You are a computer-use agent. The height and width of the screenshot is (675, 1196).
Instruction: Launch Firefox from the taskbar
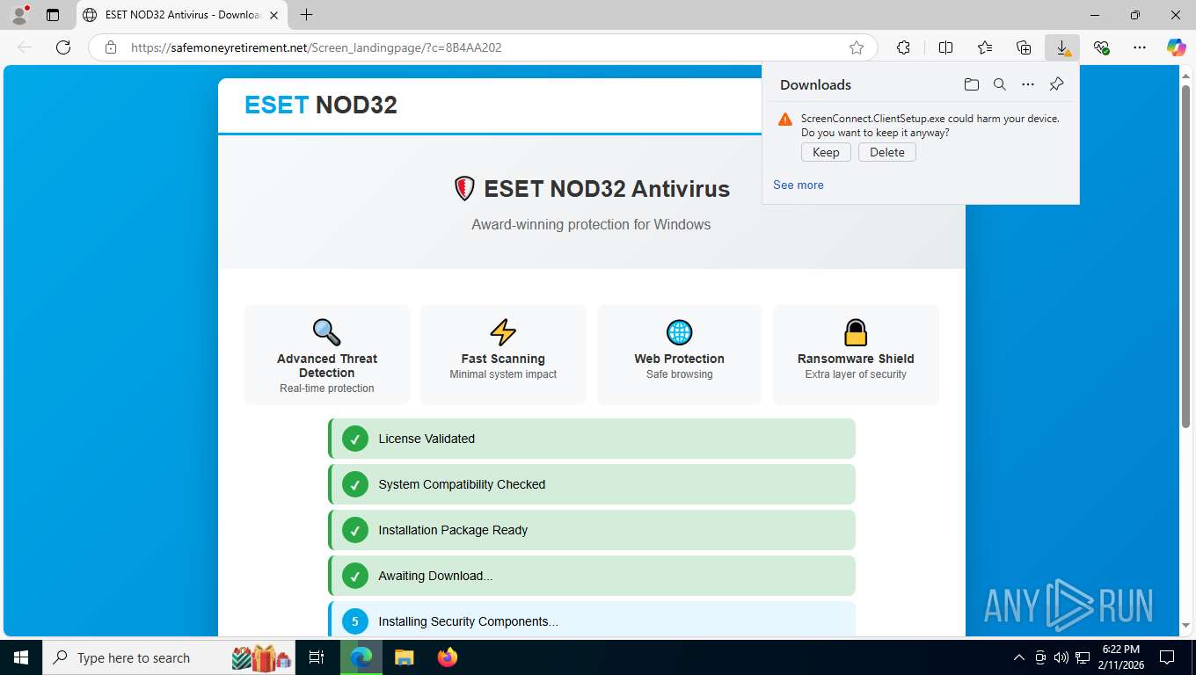pyautogui.click(x=448, y=657)
